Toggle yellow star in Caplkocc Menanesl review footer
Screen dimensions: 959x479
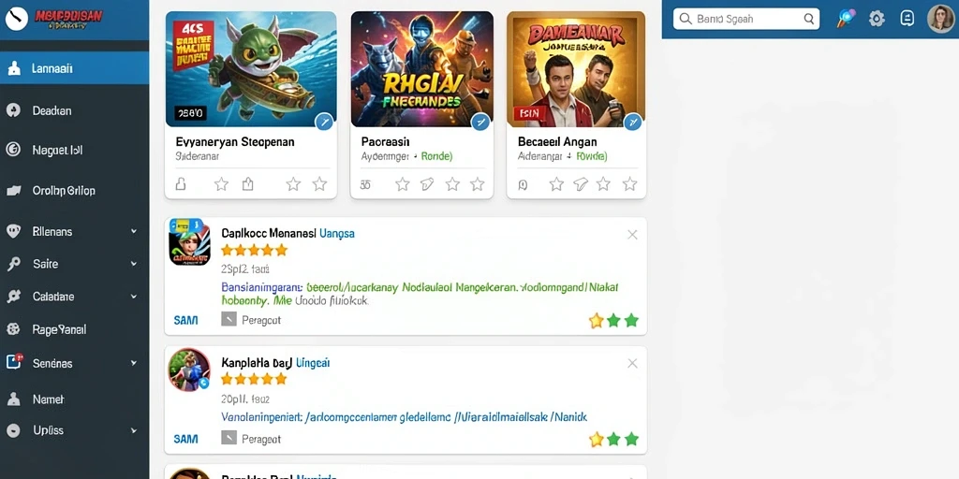596,321
